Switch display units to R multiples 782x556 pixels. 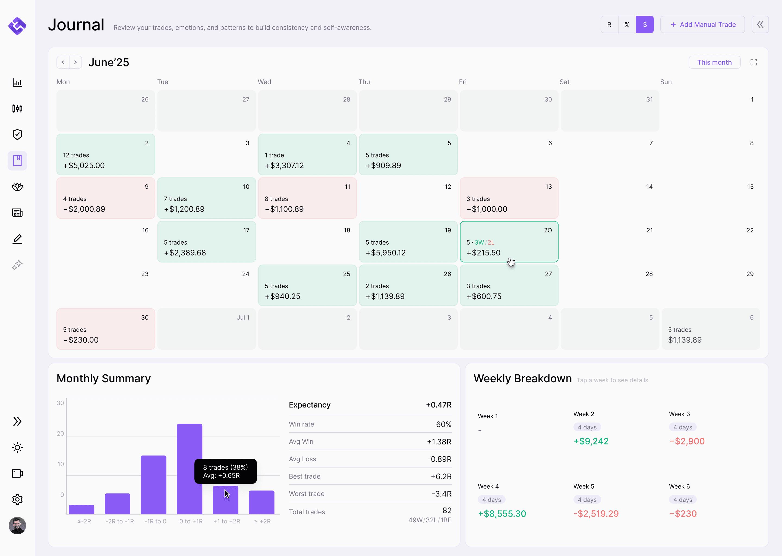[609, 25]
